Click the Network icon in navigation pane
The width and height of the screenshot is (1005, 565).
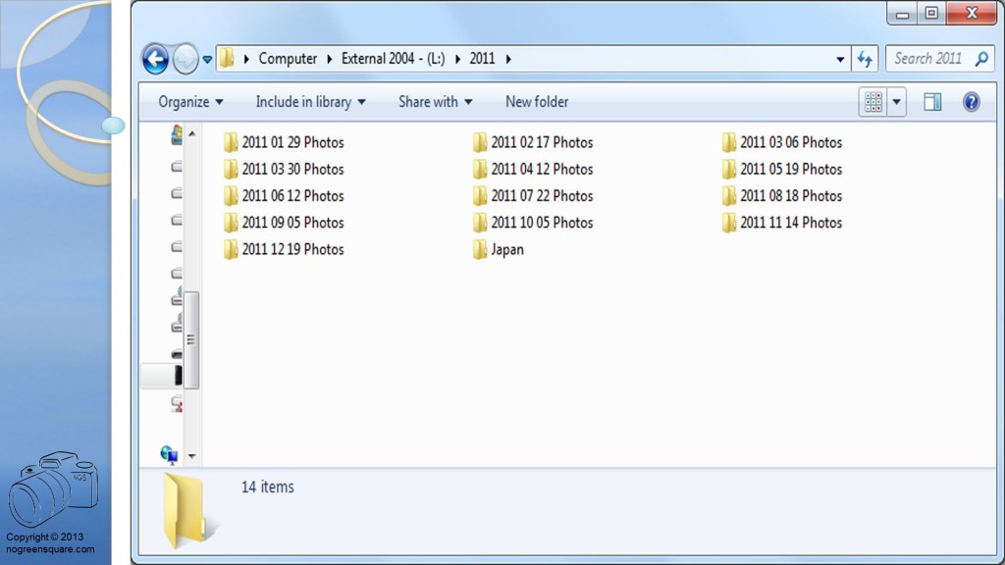[169, 455]
